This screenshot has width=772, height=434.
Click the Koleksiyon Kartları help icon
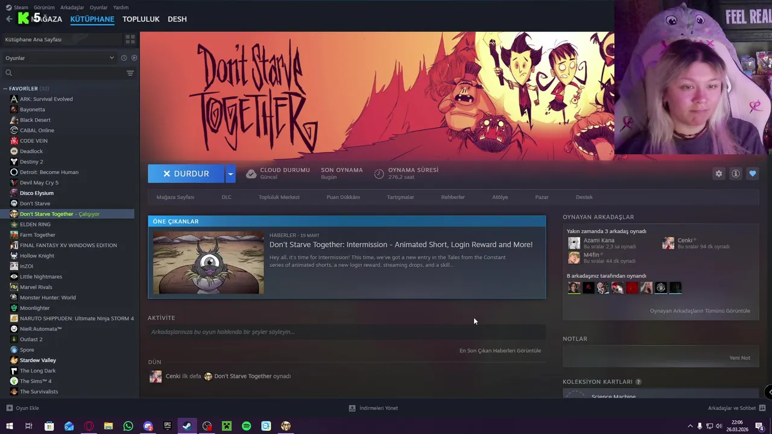(638, 382)
